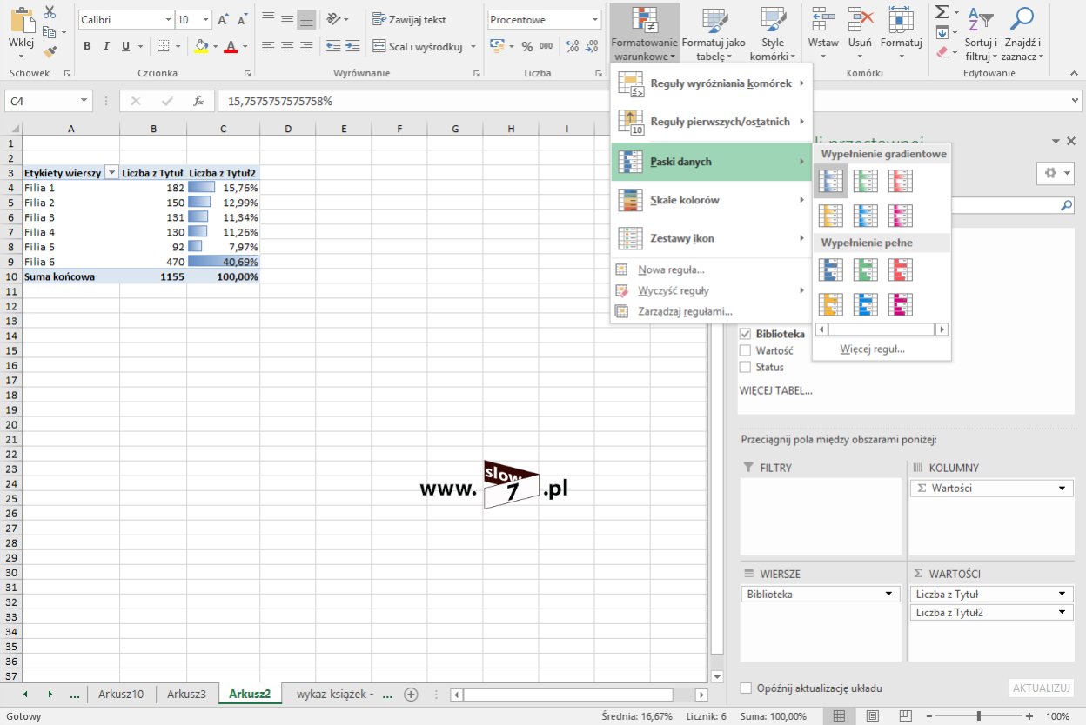
Task: Open the Liczba z Tytuł2 value field dropdown
Action: tap(1062, 612)
